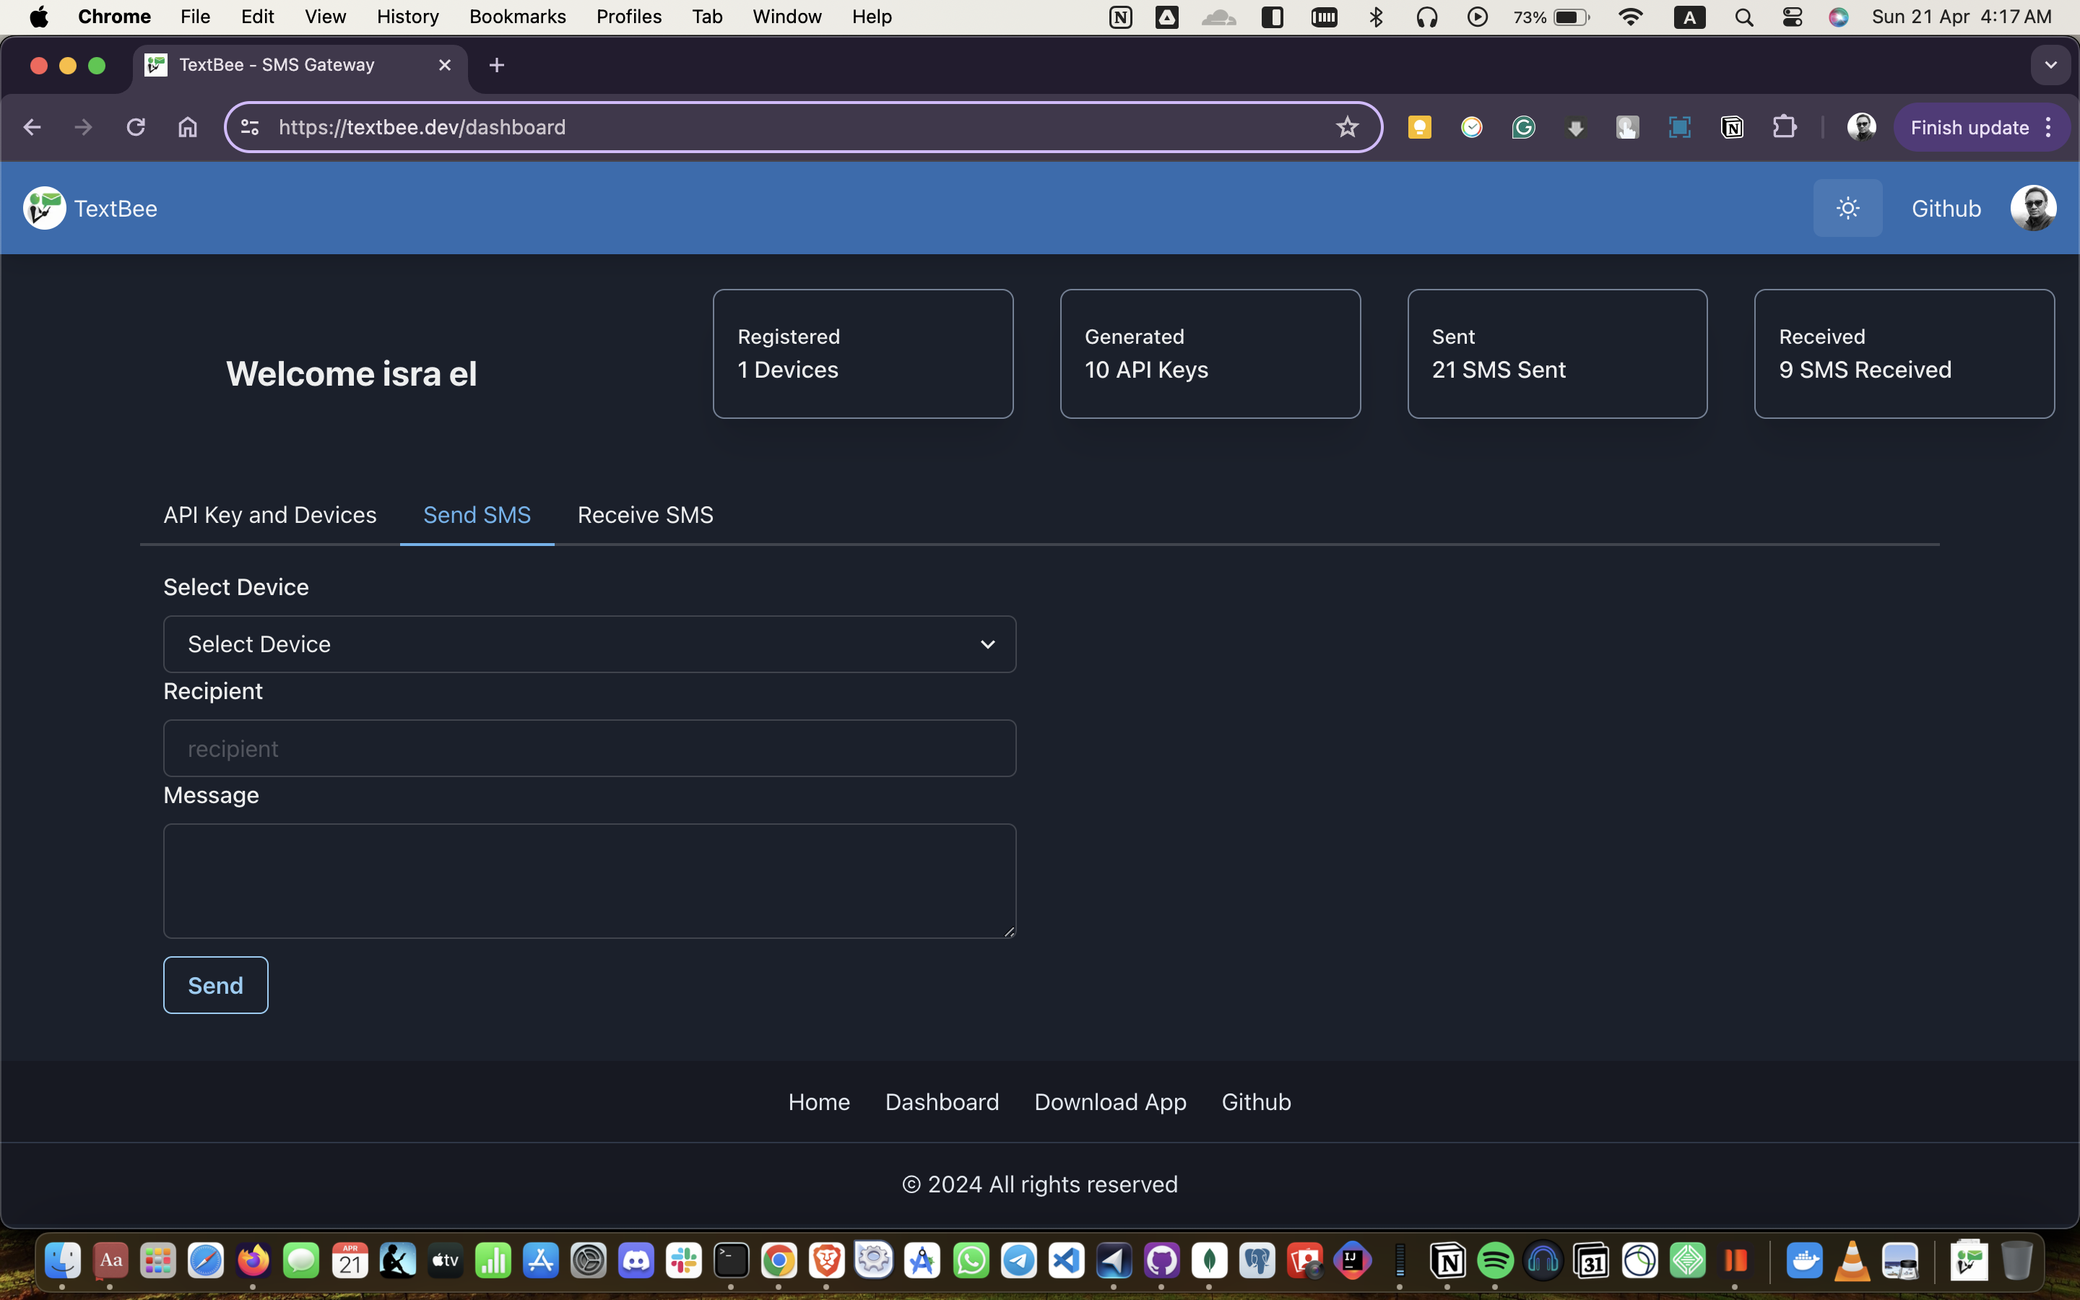Click the 21 SMS Sent card
This screenshot has height=1300, width=2080.
pos(1557,353)
